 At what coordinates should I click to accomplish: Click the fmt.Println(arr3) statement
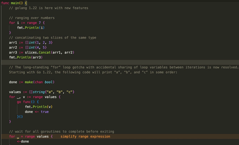click(x=26, y=57)
